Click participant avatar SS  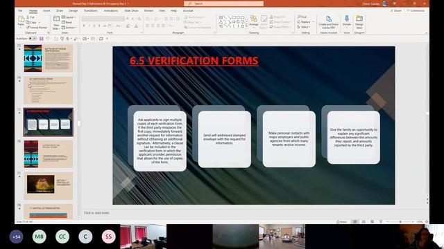(108, 237)
